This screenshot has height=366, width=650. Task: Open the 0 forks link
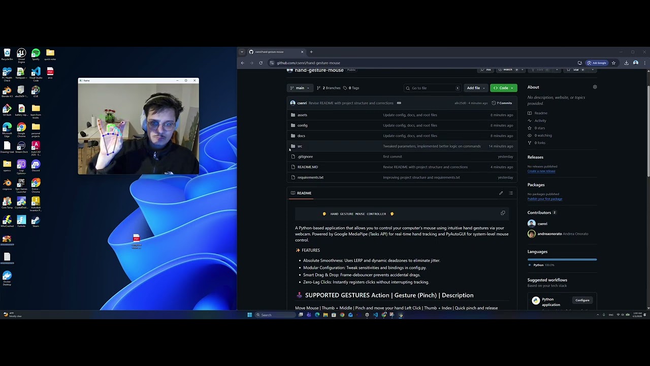pos(536,143)
